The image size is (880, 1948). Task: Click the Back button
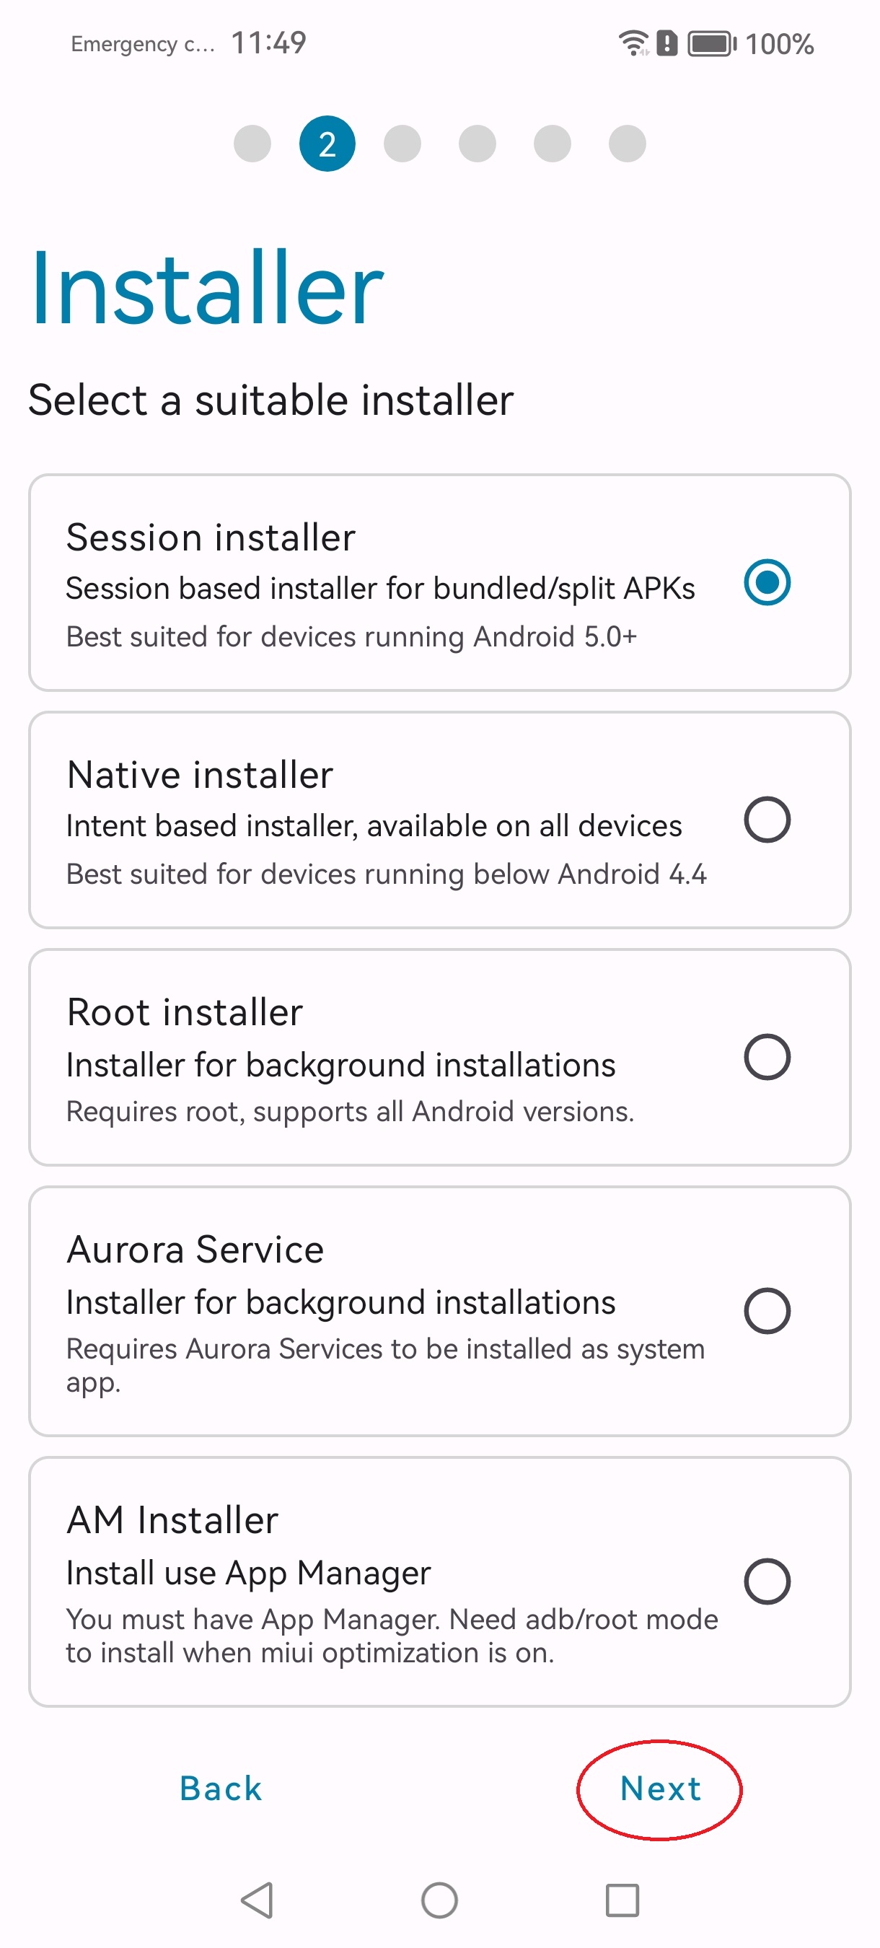[221, 1789]
